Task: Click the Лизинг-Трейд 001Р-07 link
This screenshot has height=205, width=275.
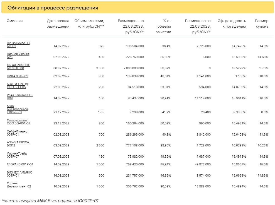Action: [x=17, y=155]
